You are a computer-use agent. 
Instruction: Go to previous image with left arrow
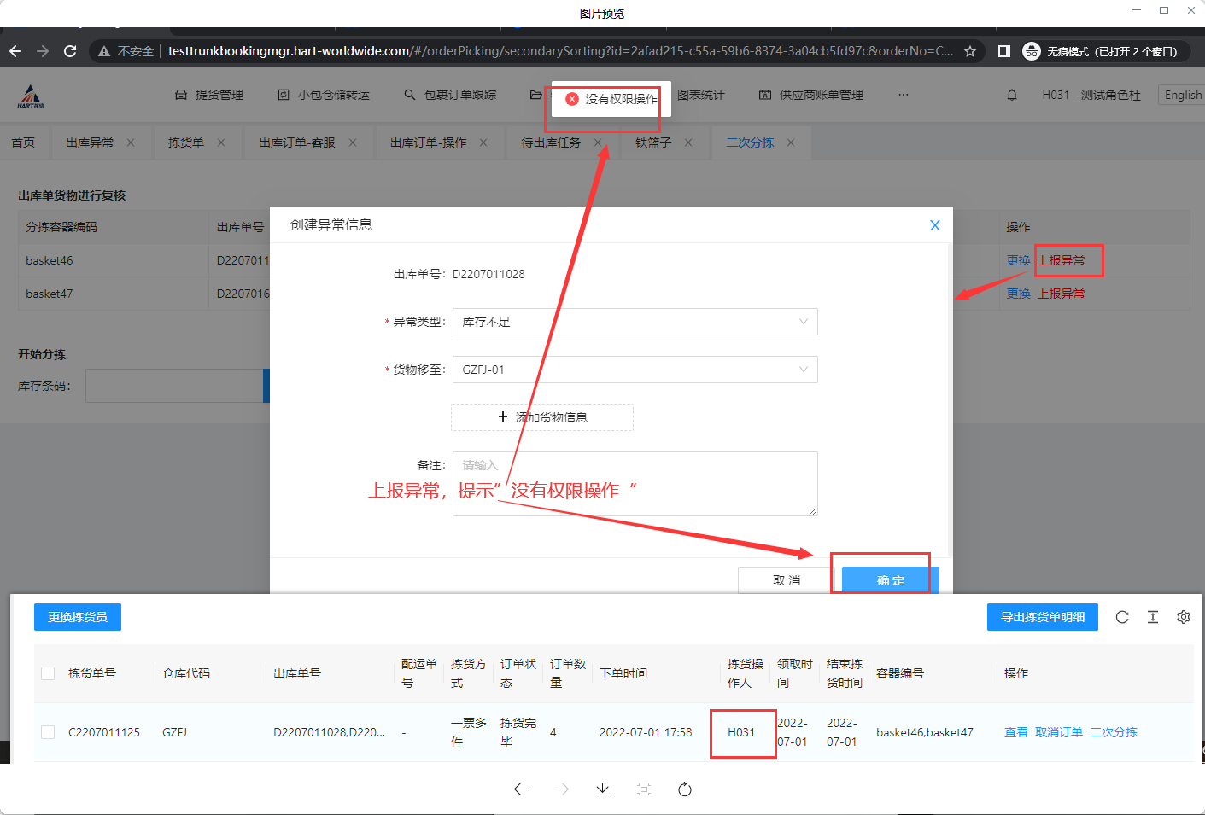521,789
